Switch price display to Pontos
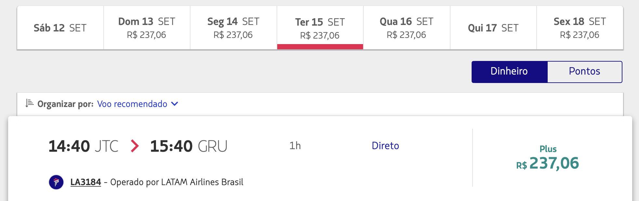This screenshot has height=201, width=639. point(585,72)
